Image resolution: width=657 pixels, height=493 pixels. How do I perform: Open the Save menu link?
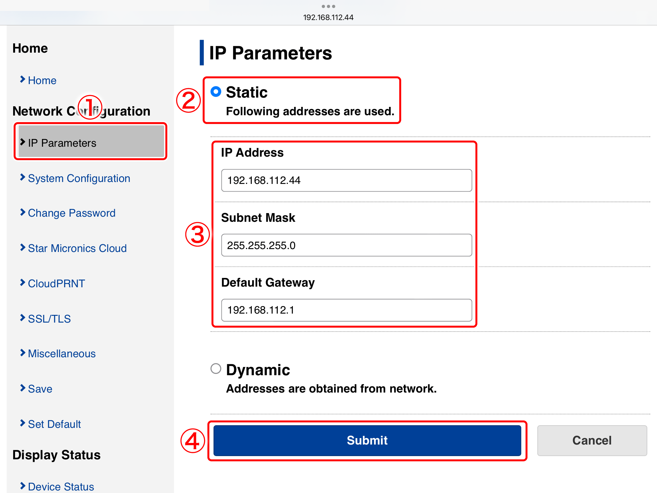point(40,389)
